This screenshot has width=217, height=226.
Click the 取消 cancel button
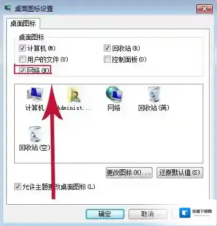[148, 214]
